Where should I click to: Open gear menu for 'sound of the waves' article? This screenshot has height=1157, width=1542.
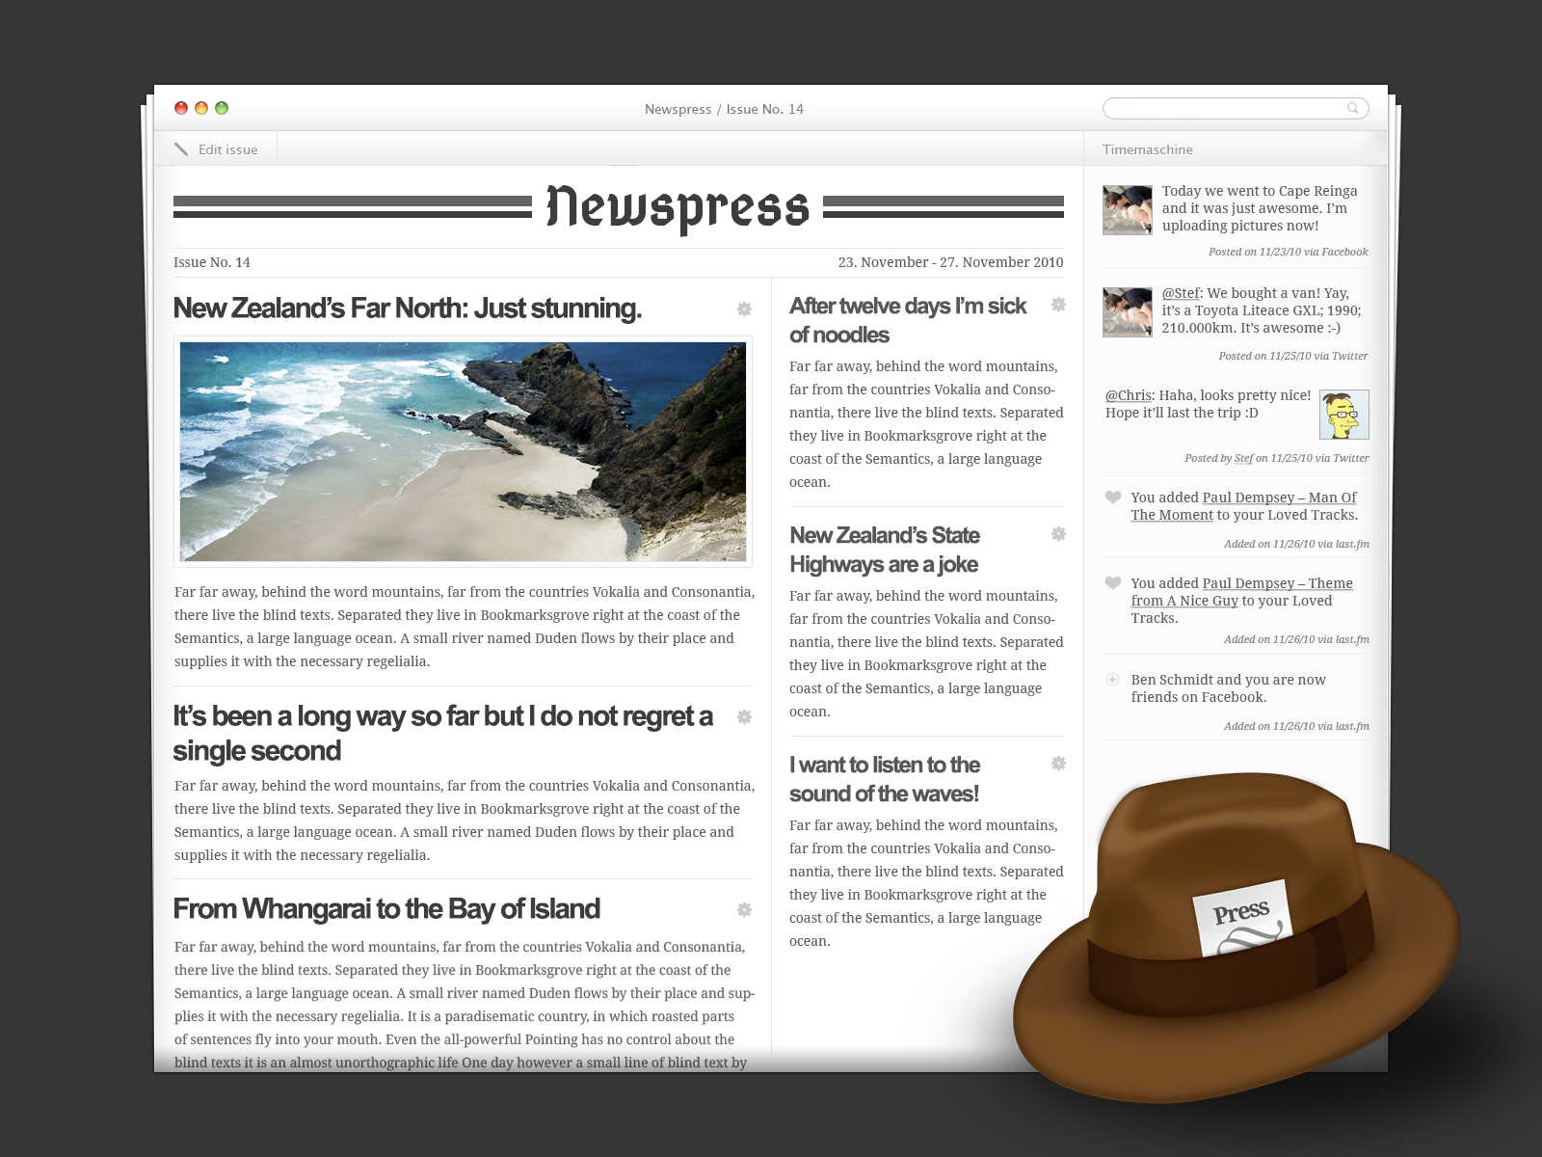(1058, 764)
